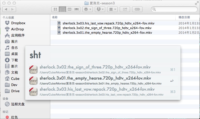Go back with the Finder back arrow
The height and width of the screenshot is (119, 200).
coord(6,9)
